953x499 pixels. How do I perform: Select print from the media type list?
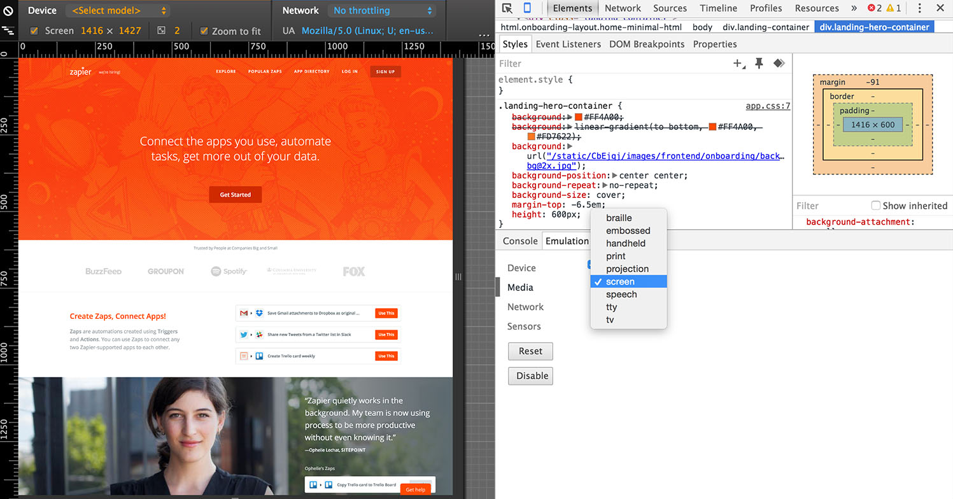click(x=615, y=256)
